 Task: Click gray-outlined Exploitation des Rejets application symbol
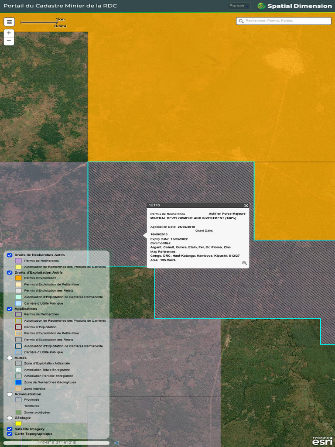tap(18, 340)
